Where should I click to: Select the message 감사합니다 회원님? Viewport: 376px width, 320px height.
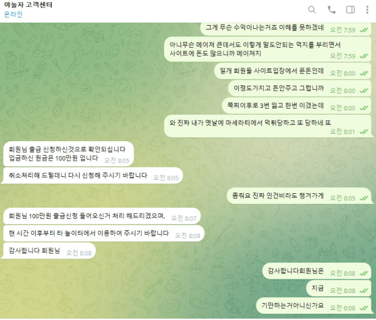point(50,251)
